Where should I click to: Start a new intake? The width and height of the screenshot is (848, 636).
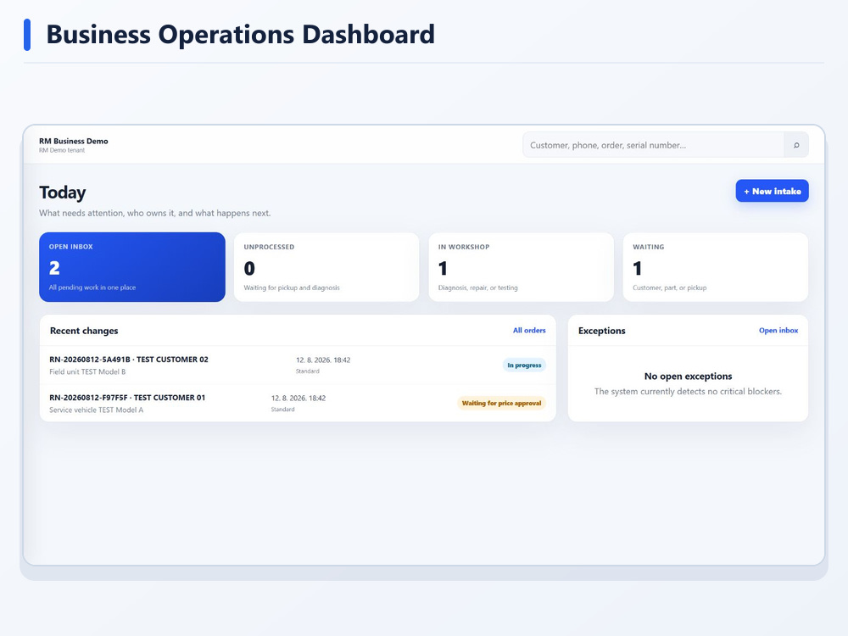772,191
